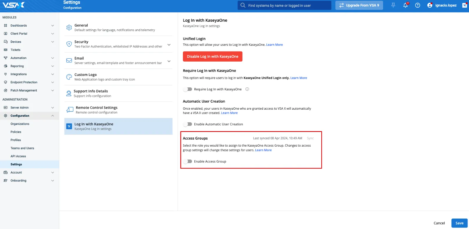Expand the Email settings chevron
The width and height of the screenshot is (469, 229).
tap(169, 61)
